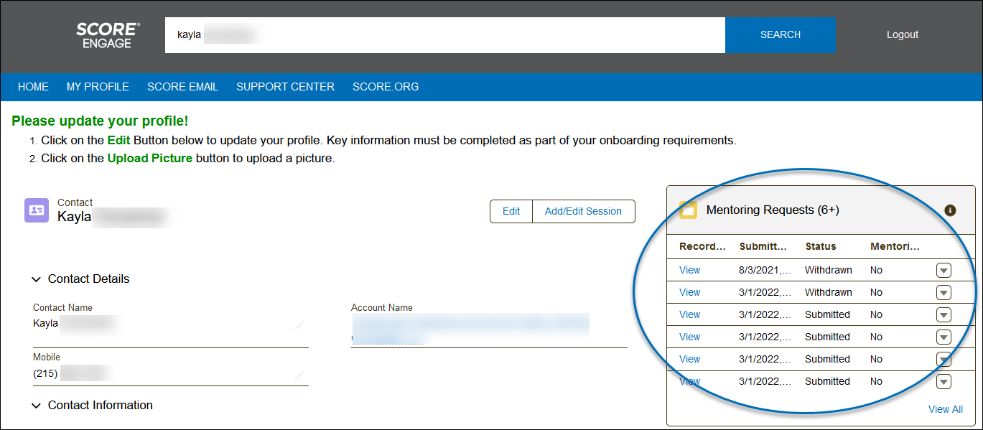
Task: Click the purple Contact card icon
Action: tap(37, 210)
